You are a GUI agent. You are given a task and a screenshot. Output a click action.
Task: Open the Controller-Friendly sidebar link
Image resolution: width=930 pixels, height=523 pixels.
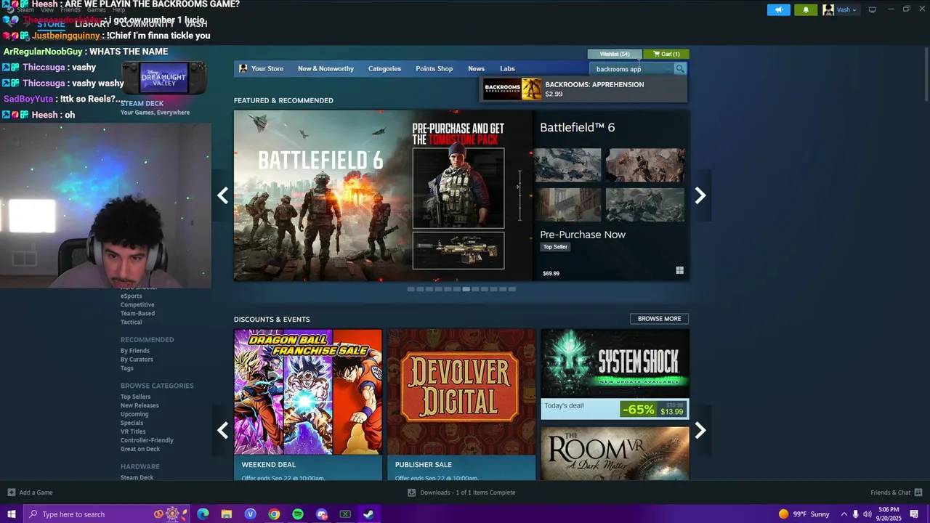pyautogui.click(x=147, y=440)
